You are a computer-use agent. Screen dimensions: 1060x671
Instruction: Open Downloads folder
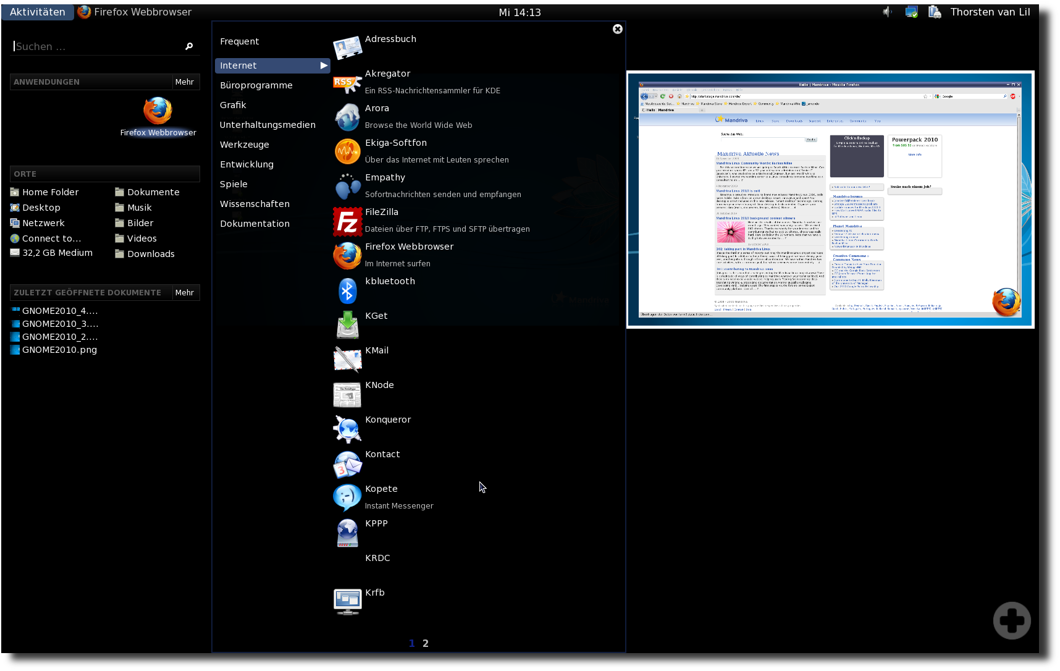[x=145, y=254]
